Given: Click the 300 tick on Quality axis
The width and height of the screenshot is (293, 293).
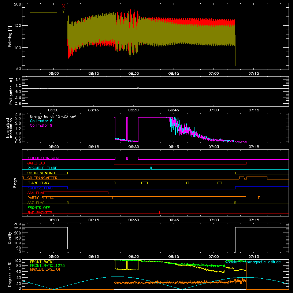Looking at the screenshot, I should click(x=18, y=224).
